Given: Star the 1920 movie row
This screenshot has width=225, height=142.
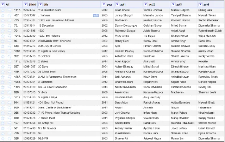Looking at the screenshot, I should [x=3, y=31].
